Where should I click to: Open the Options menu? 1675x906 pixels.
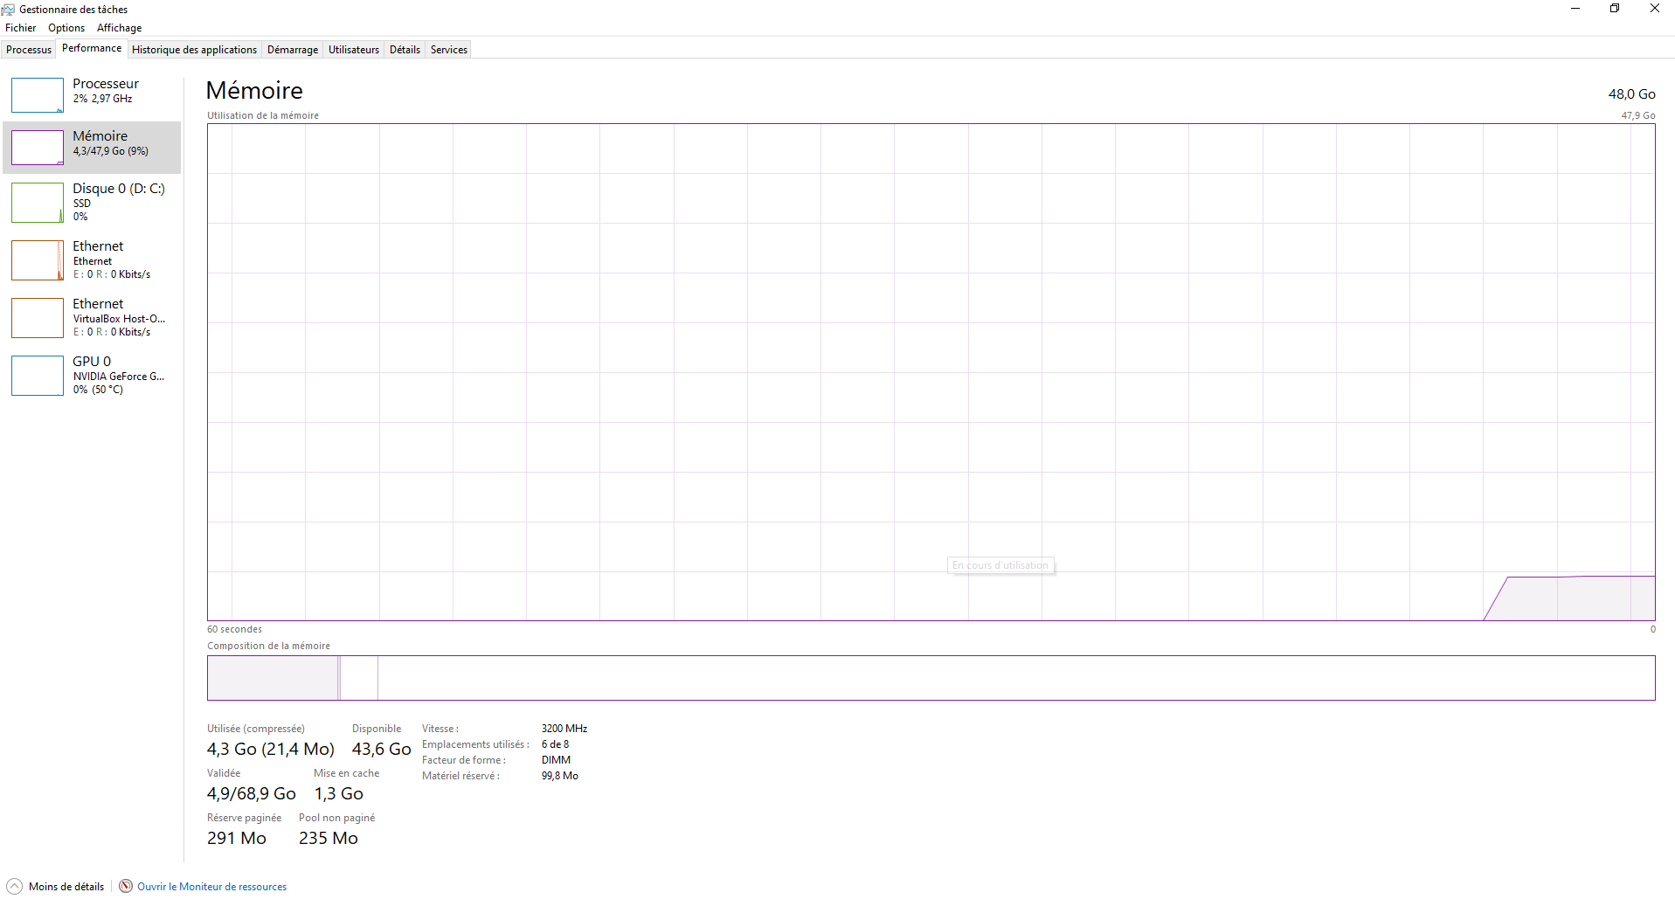click(66, 28)
